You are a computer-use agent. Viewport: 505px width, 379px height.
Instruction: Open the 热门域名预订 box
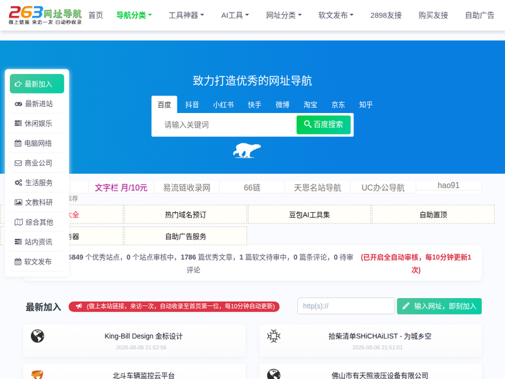click(186, 215)
